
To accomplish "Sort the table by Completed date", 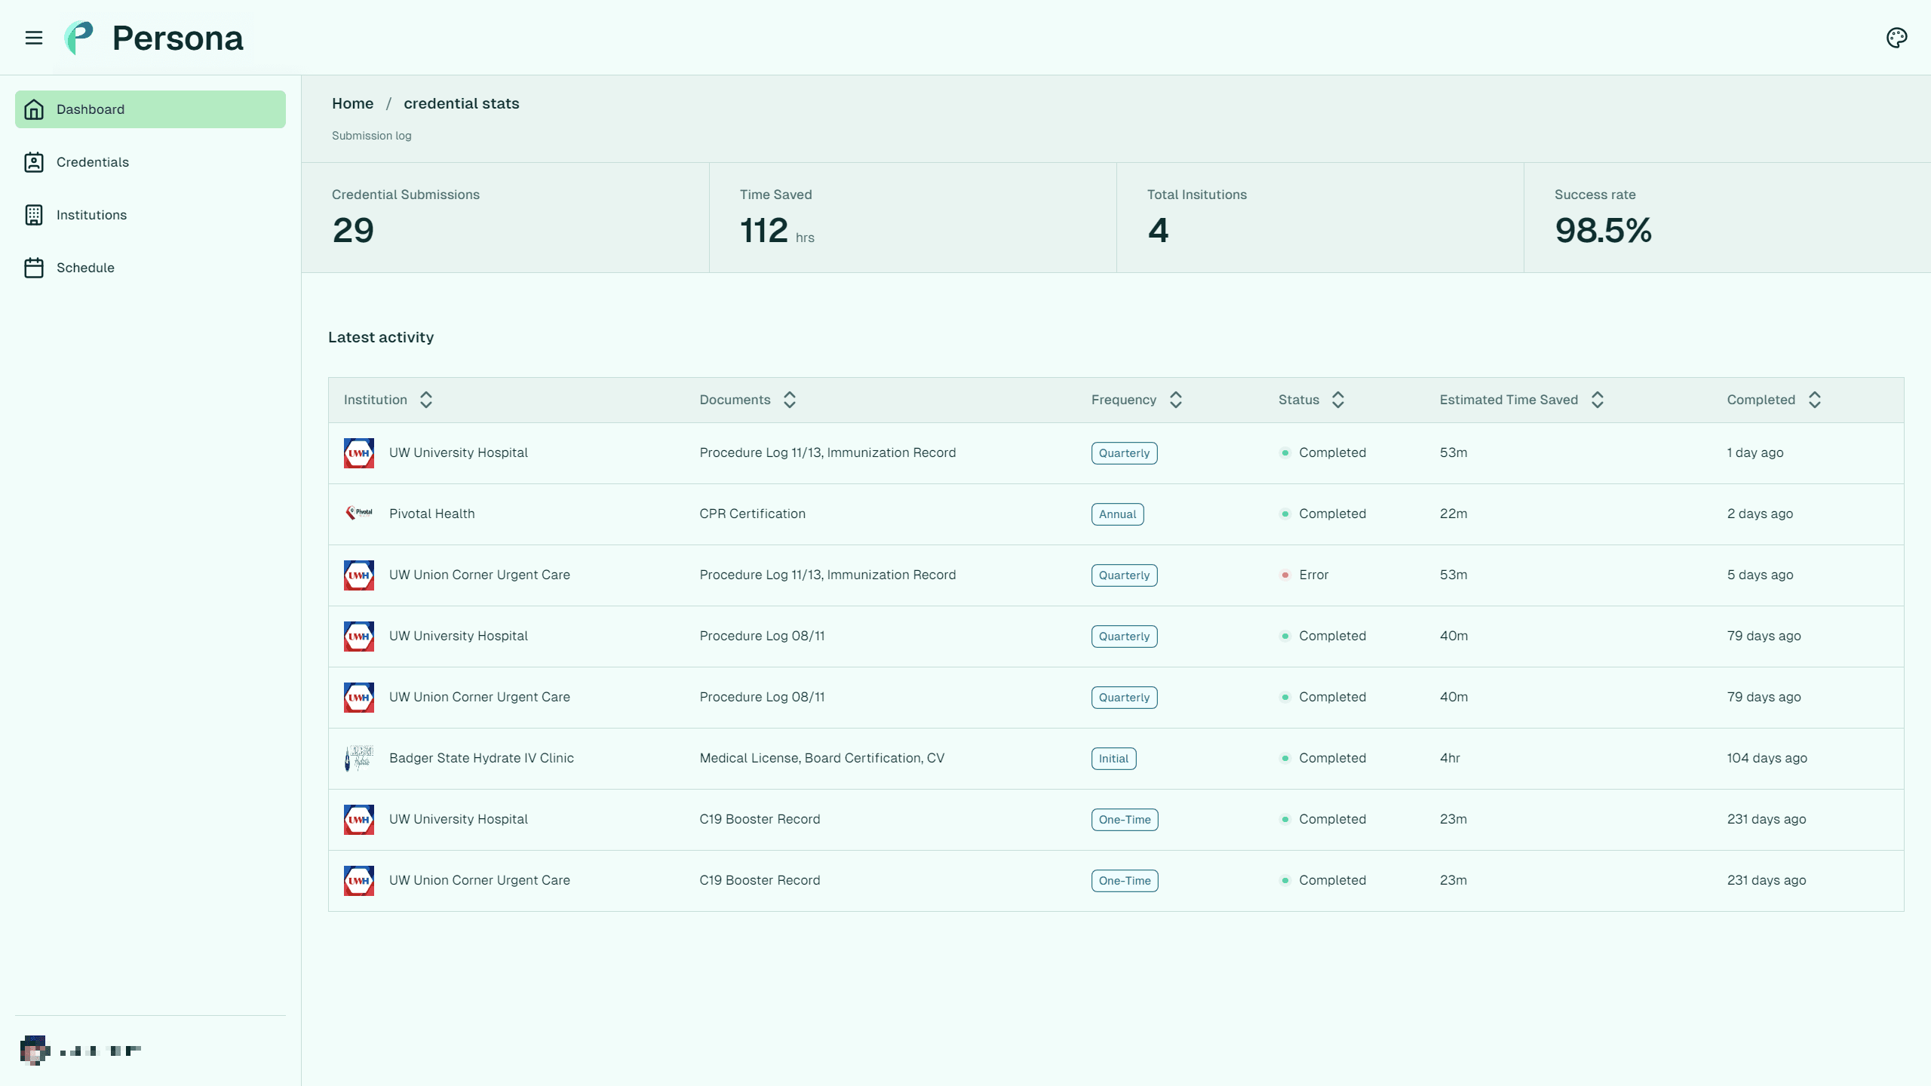I will [x=1815, y=400].
